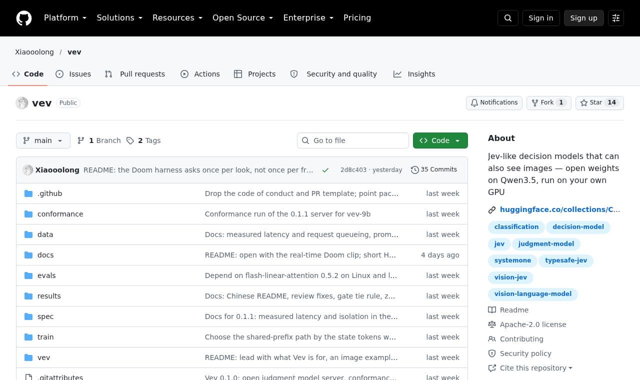640x380 pixels.
Task: Click the Go to file search field
Action: [x=353, y=140]
